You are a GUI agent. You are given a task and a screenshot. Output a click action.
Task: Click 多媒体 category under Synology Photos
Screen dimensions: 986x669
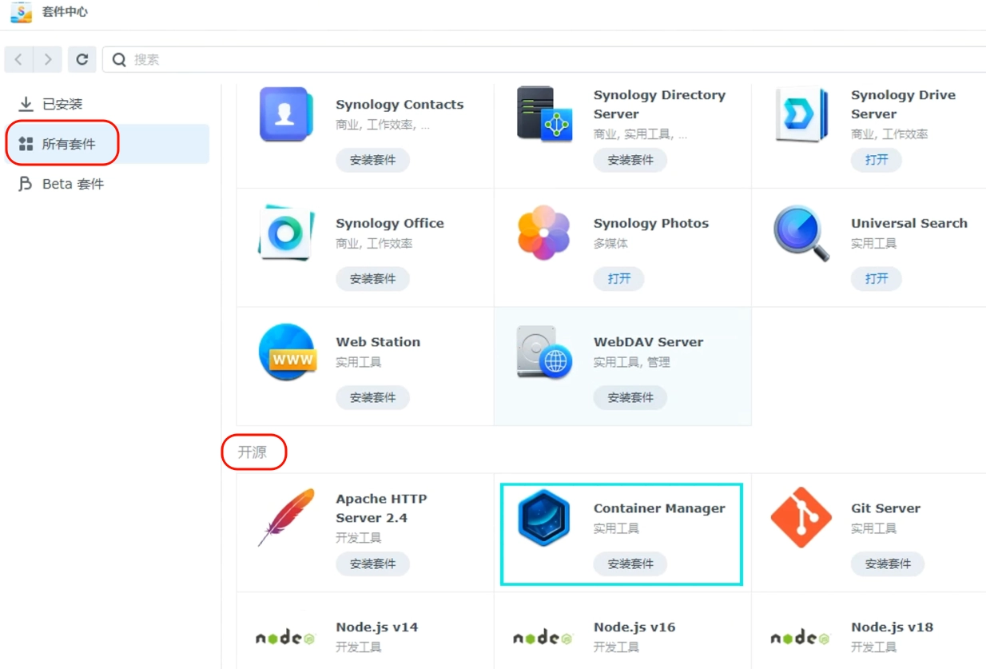coord(610,244)
